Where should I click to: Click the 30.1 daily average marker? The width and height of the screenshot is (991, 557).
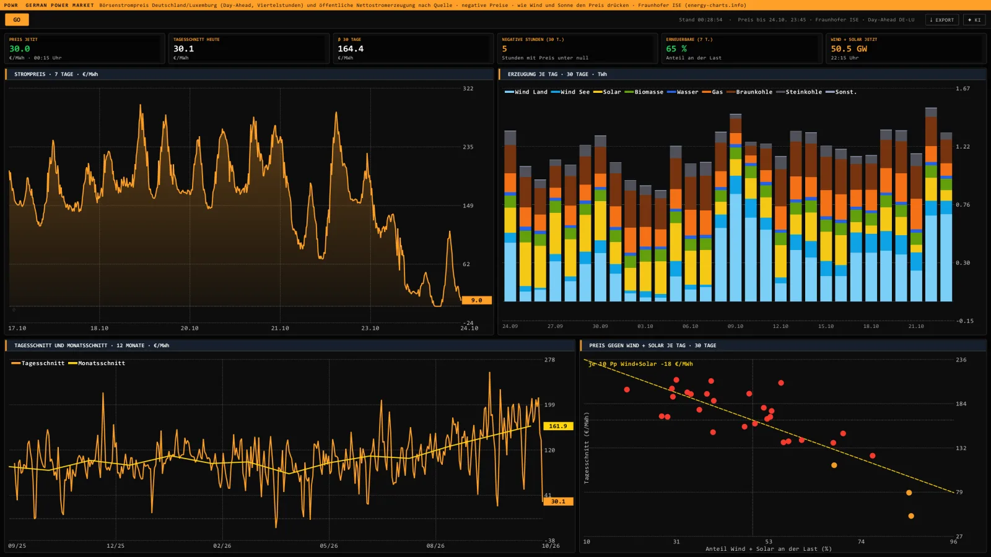(x=558, y=501)
